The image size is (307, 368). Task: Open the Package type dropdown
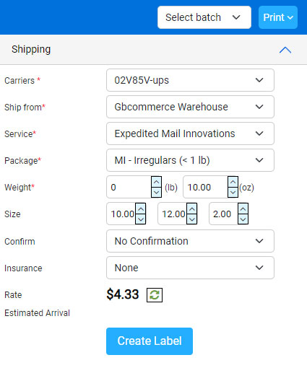190,160
